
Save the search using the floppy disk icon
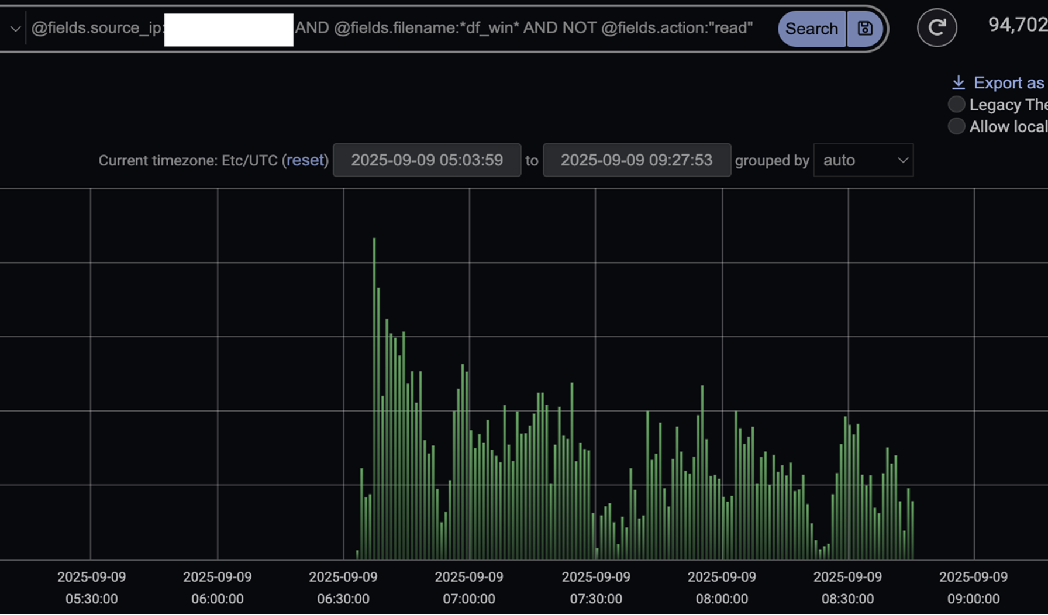tap(865, 27)
